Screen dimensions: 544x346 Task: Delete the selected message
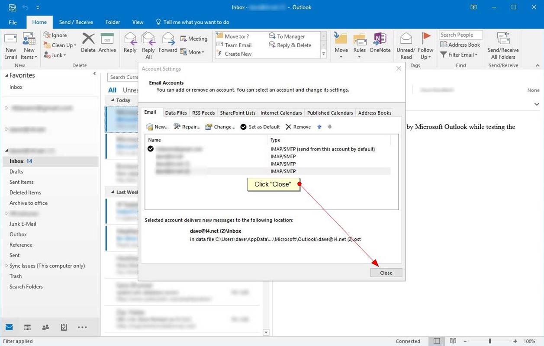pyautogui.click(x=88, y=43)
